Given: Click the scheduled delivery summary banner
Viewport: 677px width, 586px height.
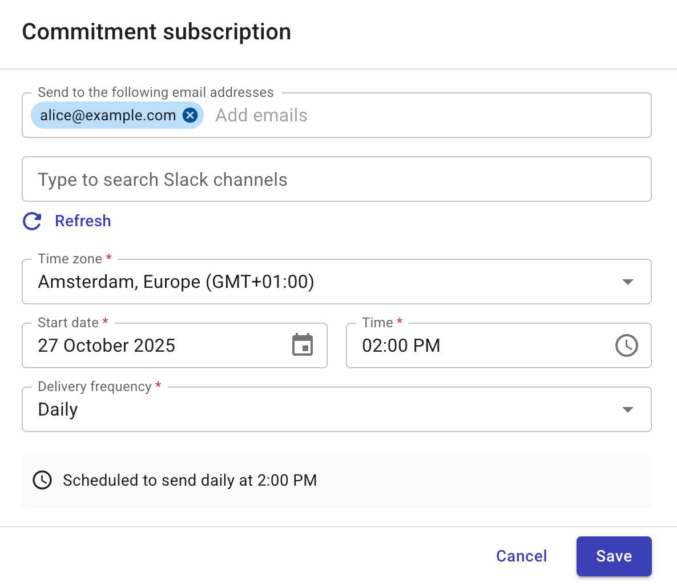Looking at the screenshot, I should tap(337, 481).
